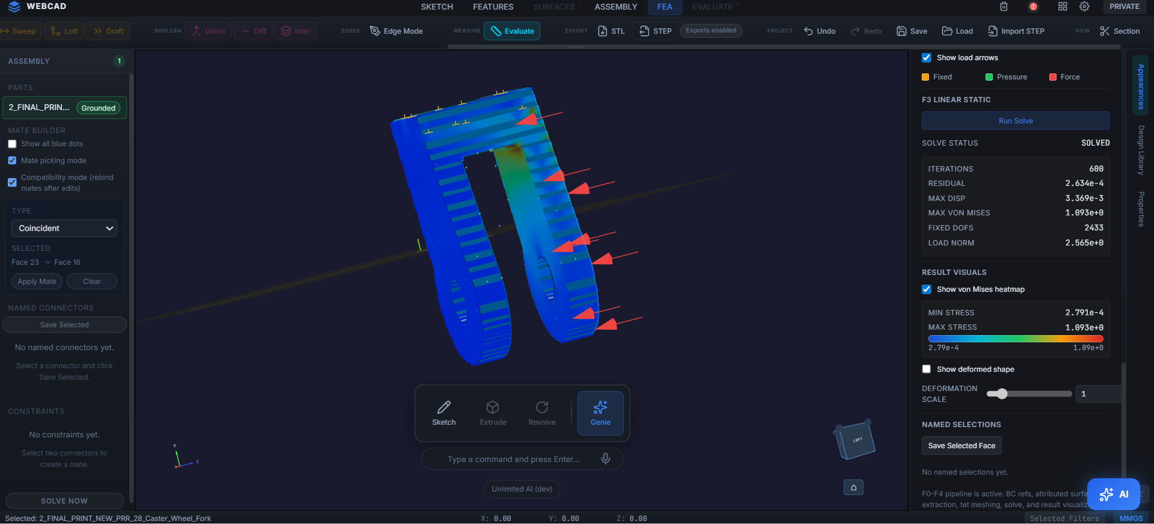Select the Revolve tool in bottom panel

(542, 413)
